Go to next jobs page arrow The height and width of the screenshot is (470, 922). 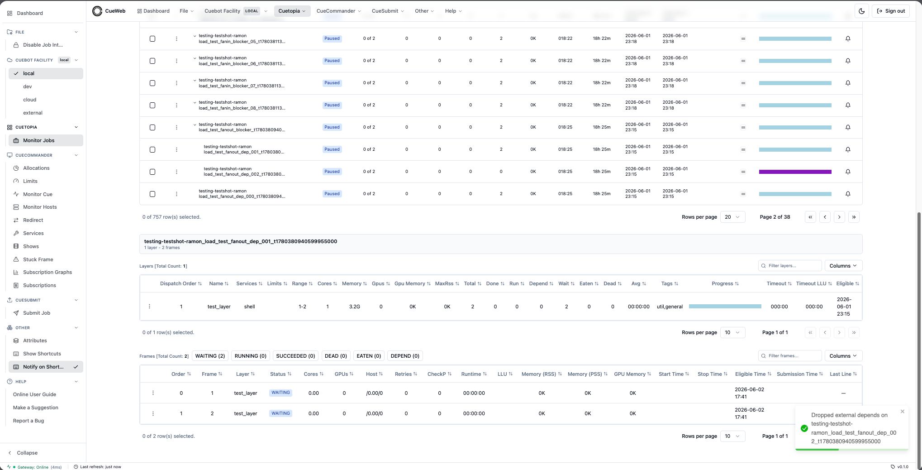pyautogui.click(x=839, y=217)
